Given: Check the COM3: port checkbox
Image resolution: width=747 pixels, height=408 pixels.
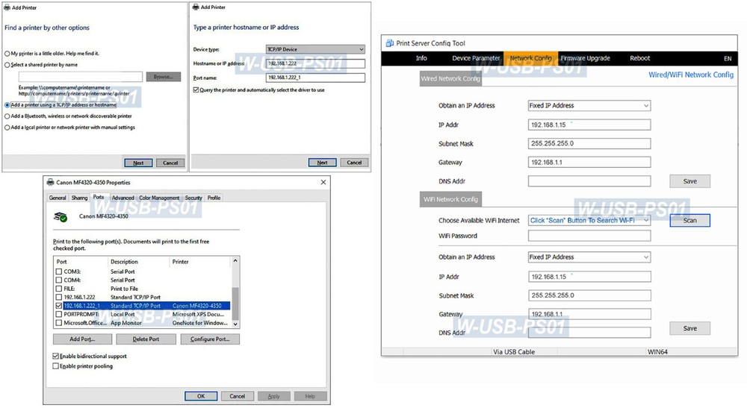Looking at the screenshot, I should (x=59, y=272).
